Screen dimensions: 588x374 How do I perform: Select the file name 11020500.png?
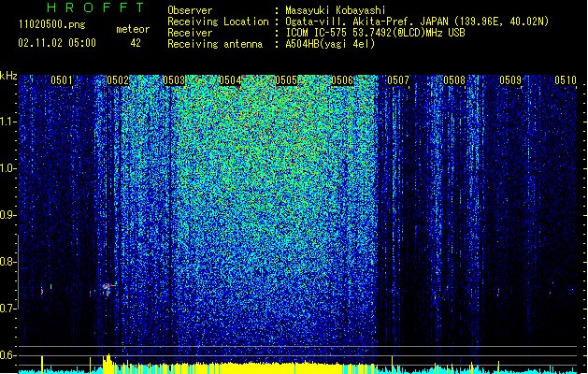[52, 24]
